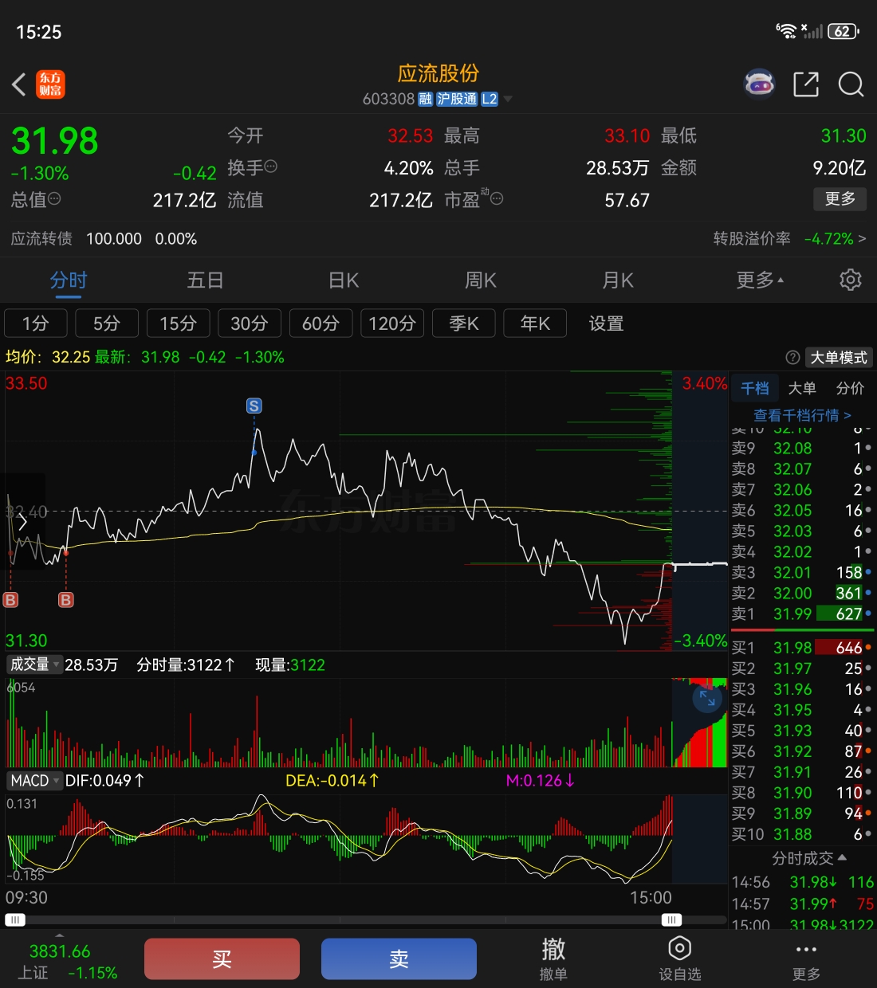Switch to 日K tab

(344, 280)
